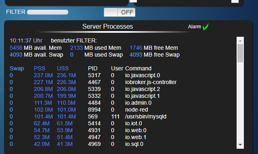Select the io.web.1 process
This screenshot has width=258, height=154.
point(78,137)
